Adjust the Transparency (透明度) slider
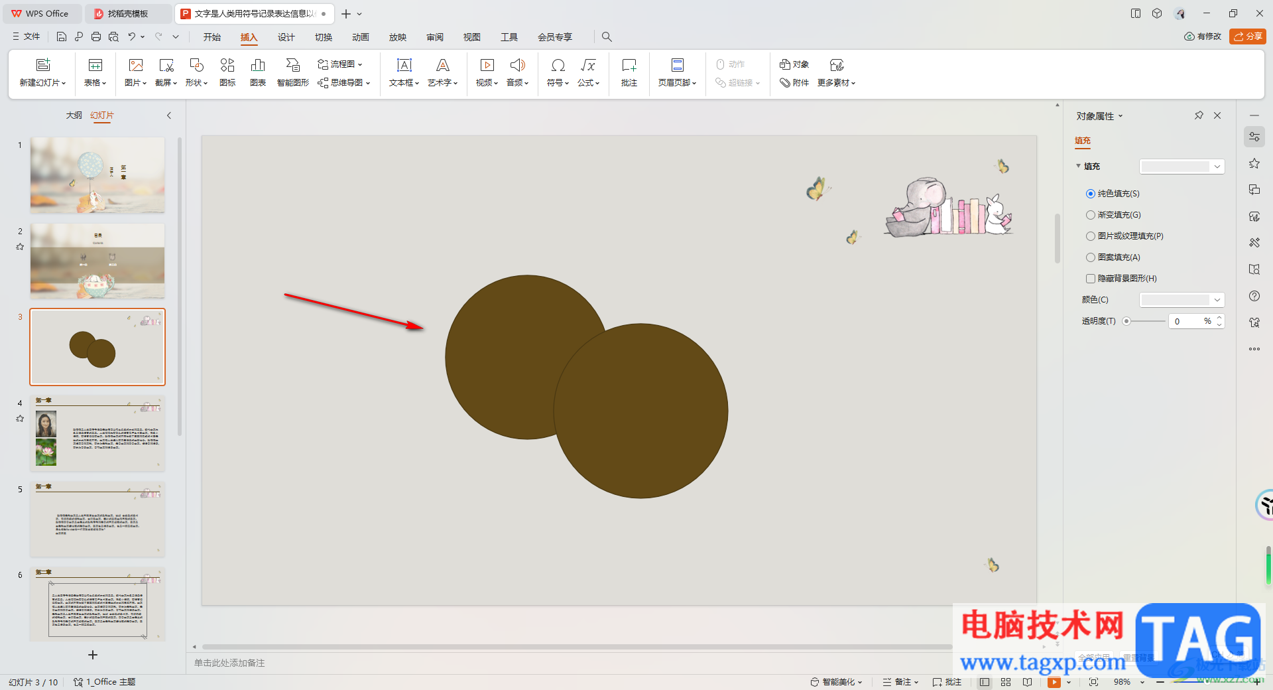This screenshot has height=690, width=1273. 1126,321
